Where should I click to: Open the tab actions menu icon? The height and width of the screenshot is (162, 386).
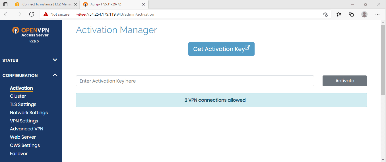(x=5, y=4)
